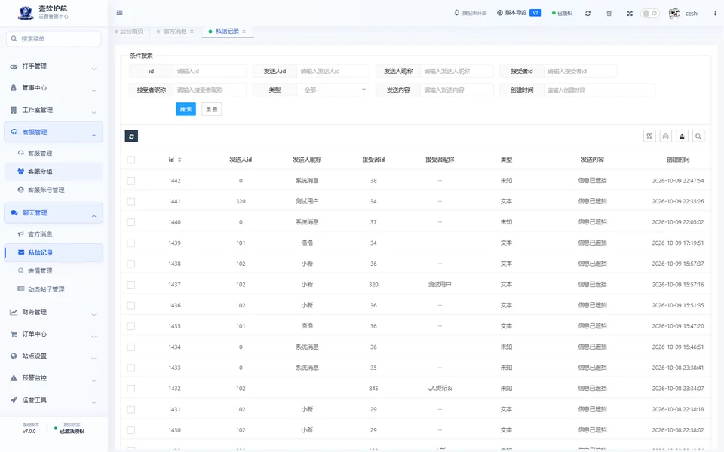724x452 pixels.
Task: Expand the 预警监控 menu
Action: pos(54,378)
